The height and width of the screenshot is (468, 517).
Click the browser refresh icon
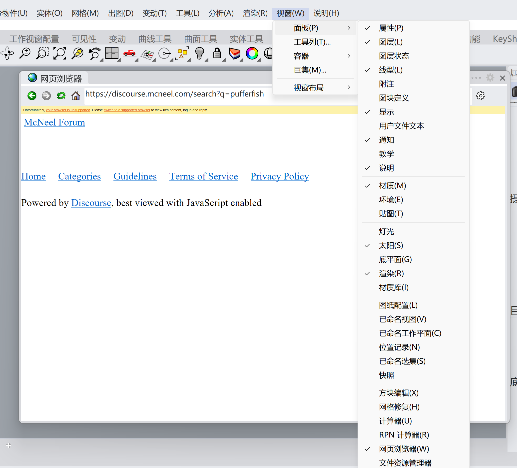click(61, 96)
